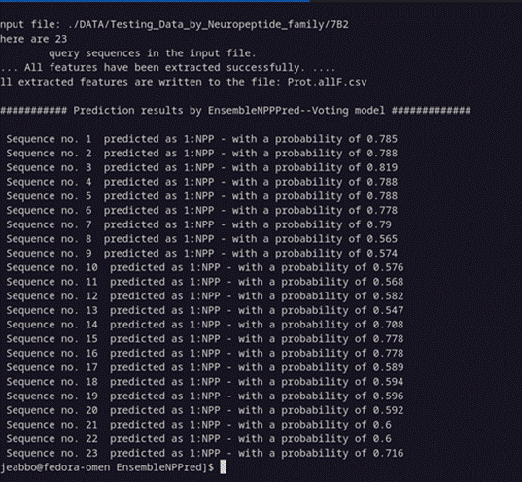Click the Sequence no. 9 result row

tap(202, 253)
